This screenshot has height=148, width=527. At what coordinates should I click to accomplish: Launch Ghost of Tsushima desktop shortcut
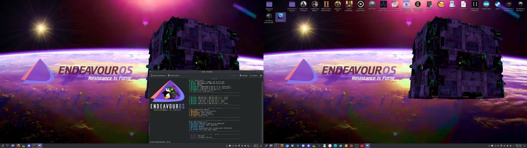360,6
